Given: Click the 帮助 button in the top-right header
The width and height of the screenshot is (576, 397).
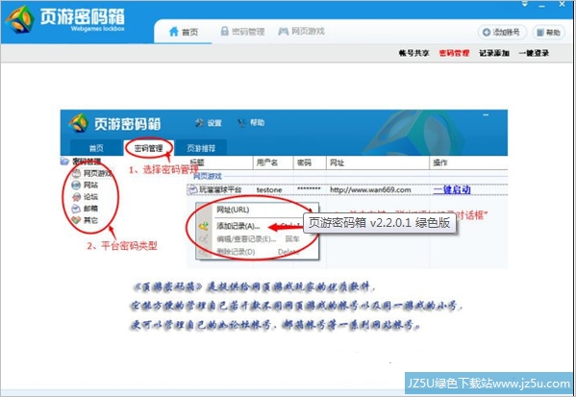Looking at the screenshot, I should coord(548,33).
